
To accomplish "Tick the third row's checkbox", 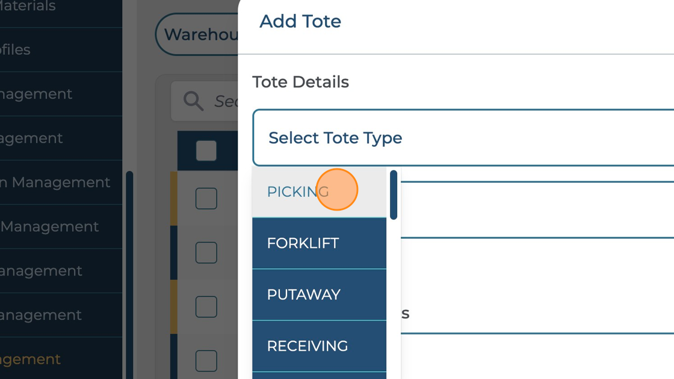I will (x=206, y=307).
